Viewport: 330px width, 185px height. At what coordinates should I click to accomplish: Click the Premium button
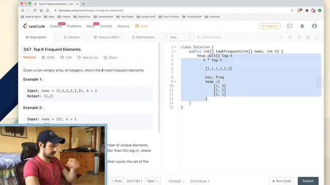pos(270,26)
